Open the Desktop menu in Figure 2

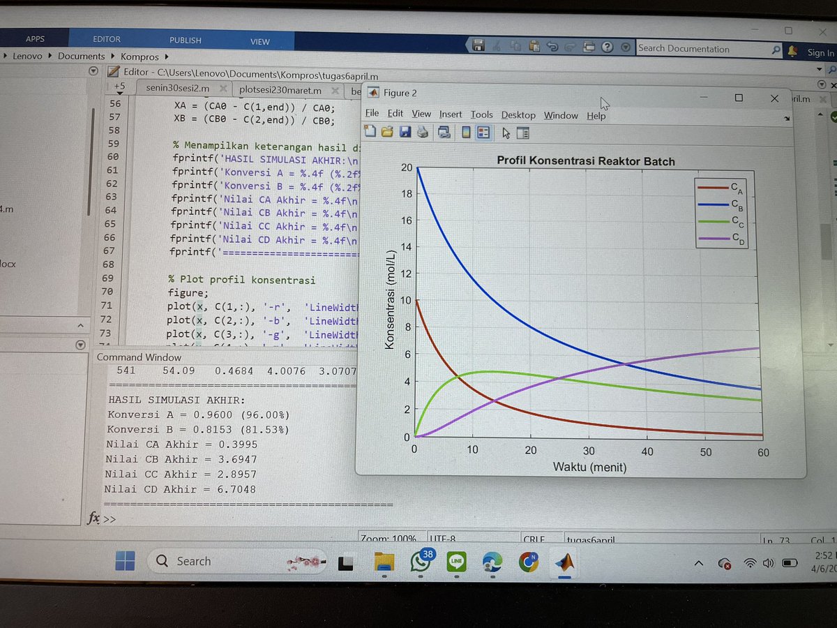coord(518,115)
